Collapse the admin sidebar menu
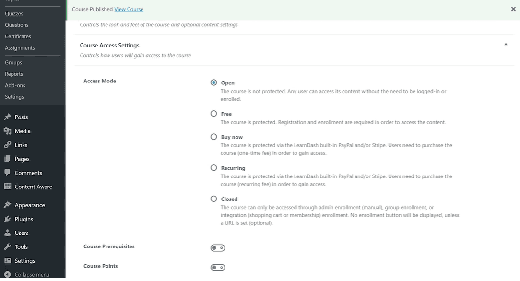 33,274
